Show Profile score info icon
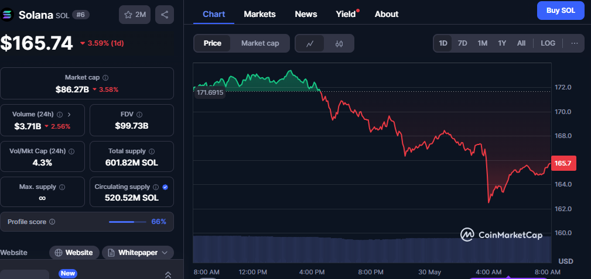This screenshot has width=591, height=279. pyautogui.click(x=52, y=222)
